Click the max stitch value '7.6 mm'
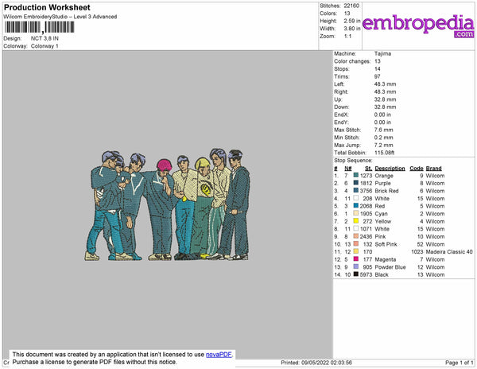This screenshot has width=477, height=369. pos(383,130)
